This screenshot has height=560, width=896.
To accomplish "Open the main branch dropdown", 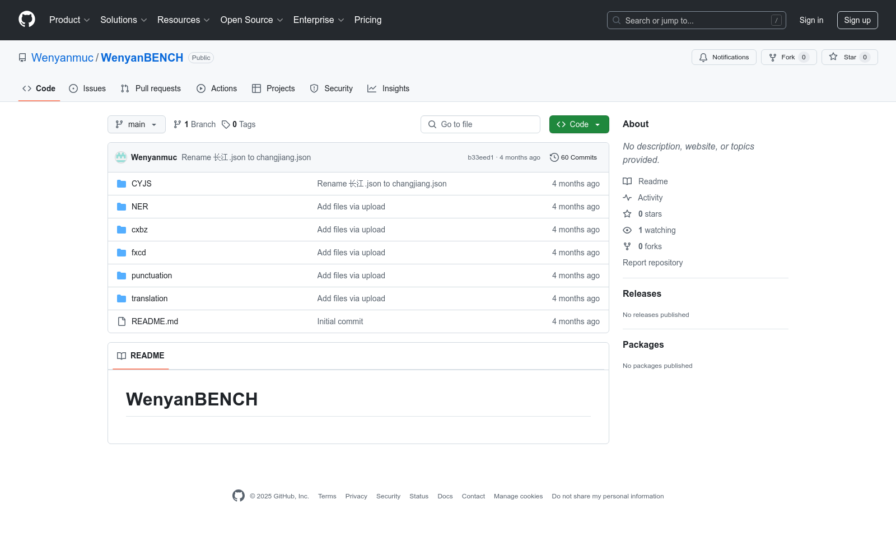I will tap(136, 124).
